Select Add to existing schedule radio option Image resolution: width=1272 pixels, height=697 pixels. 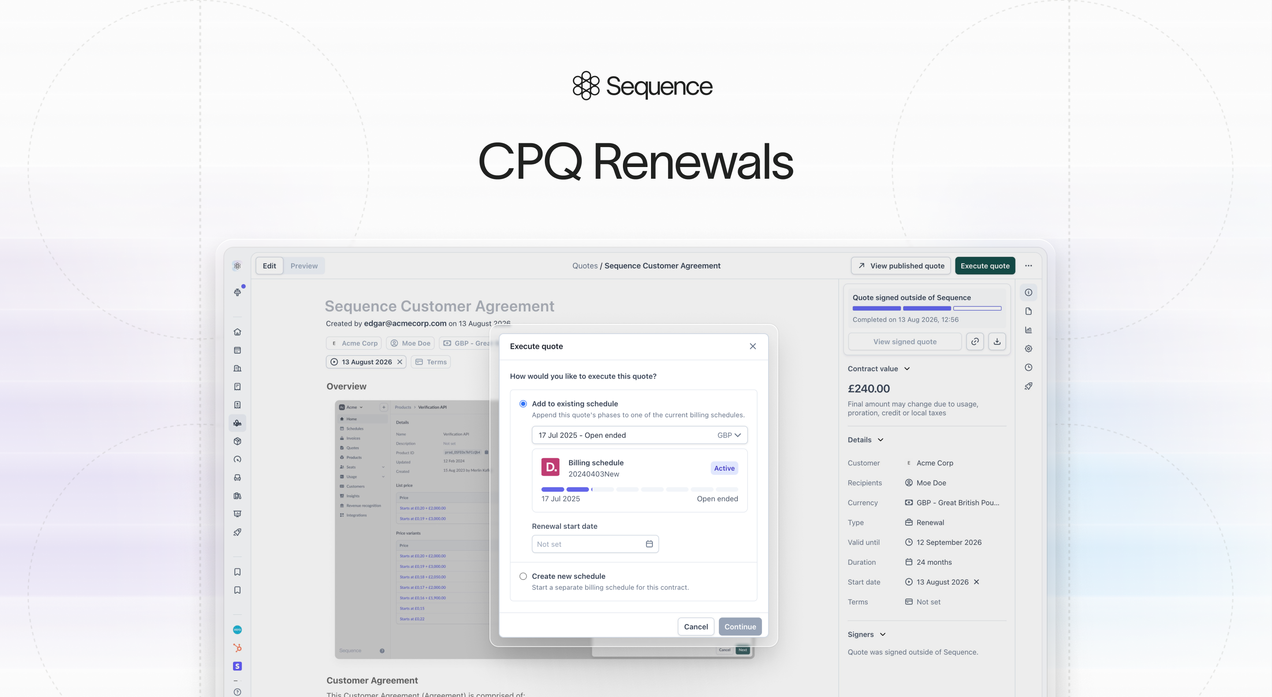[523, 404]
